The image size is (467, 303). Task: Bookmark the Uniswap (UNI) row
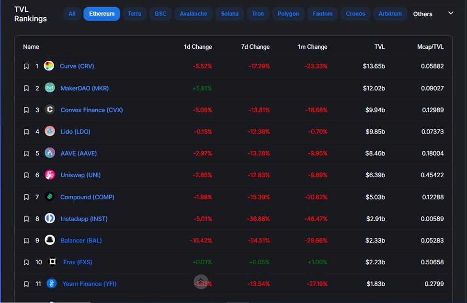point(26,175)
